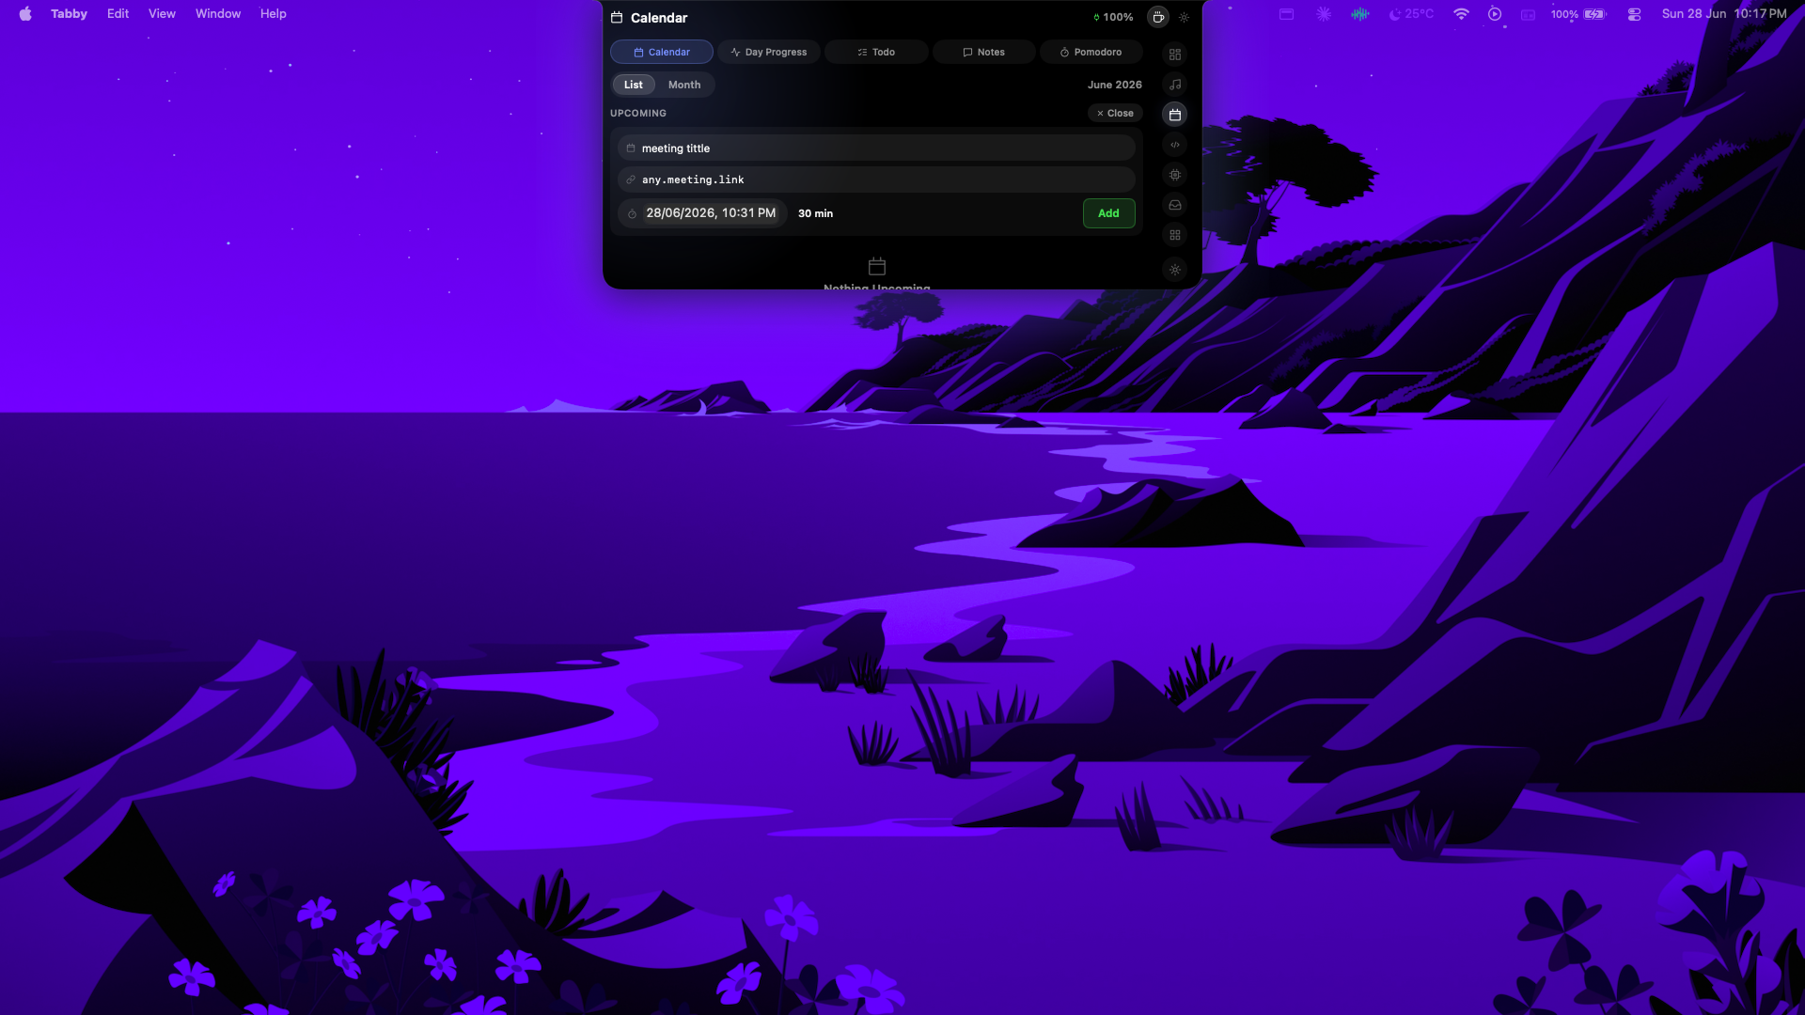Screen dimensions: 1805x1015
Task: Switch to the Day Progress tab
Action: [769, 52]
